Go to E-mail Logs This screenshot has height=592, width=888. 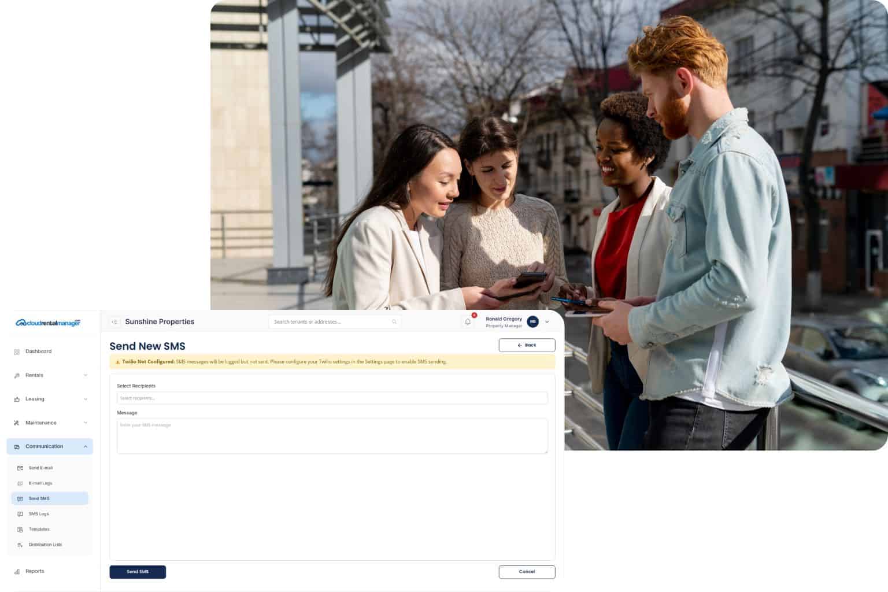coord(40,483)
